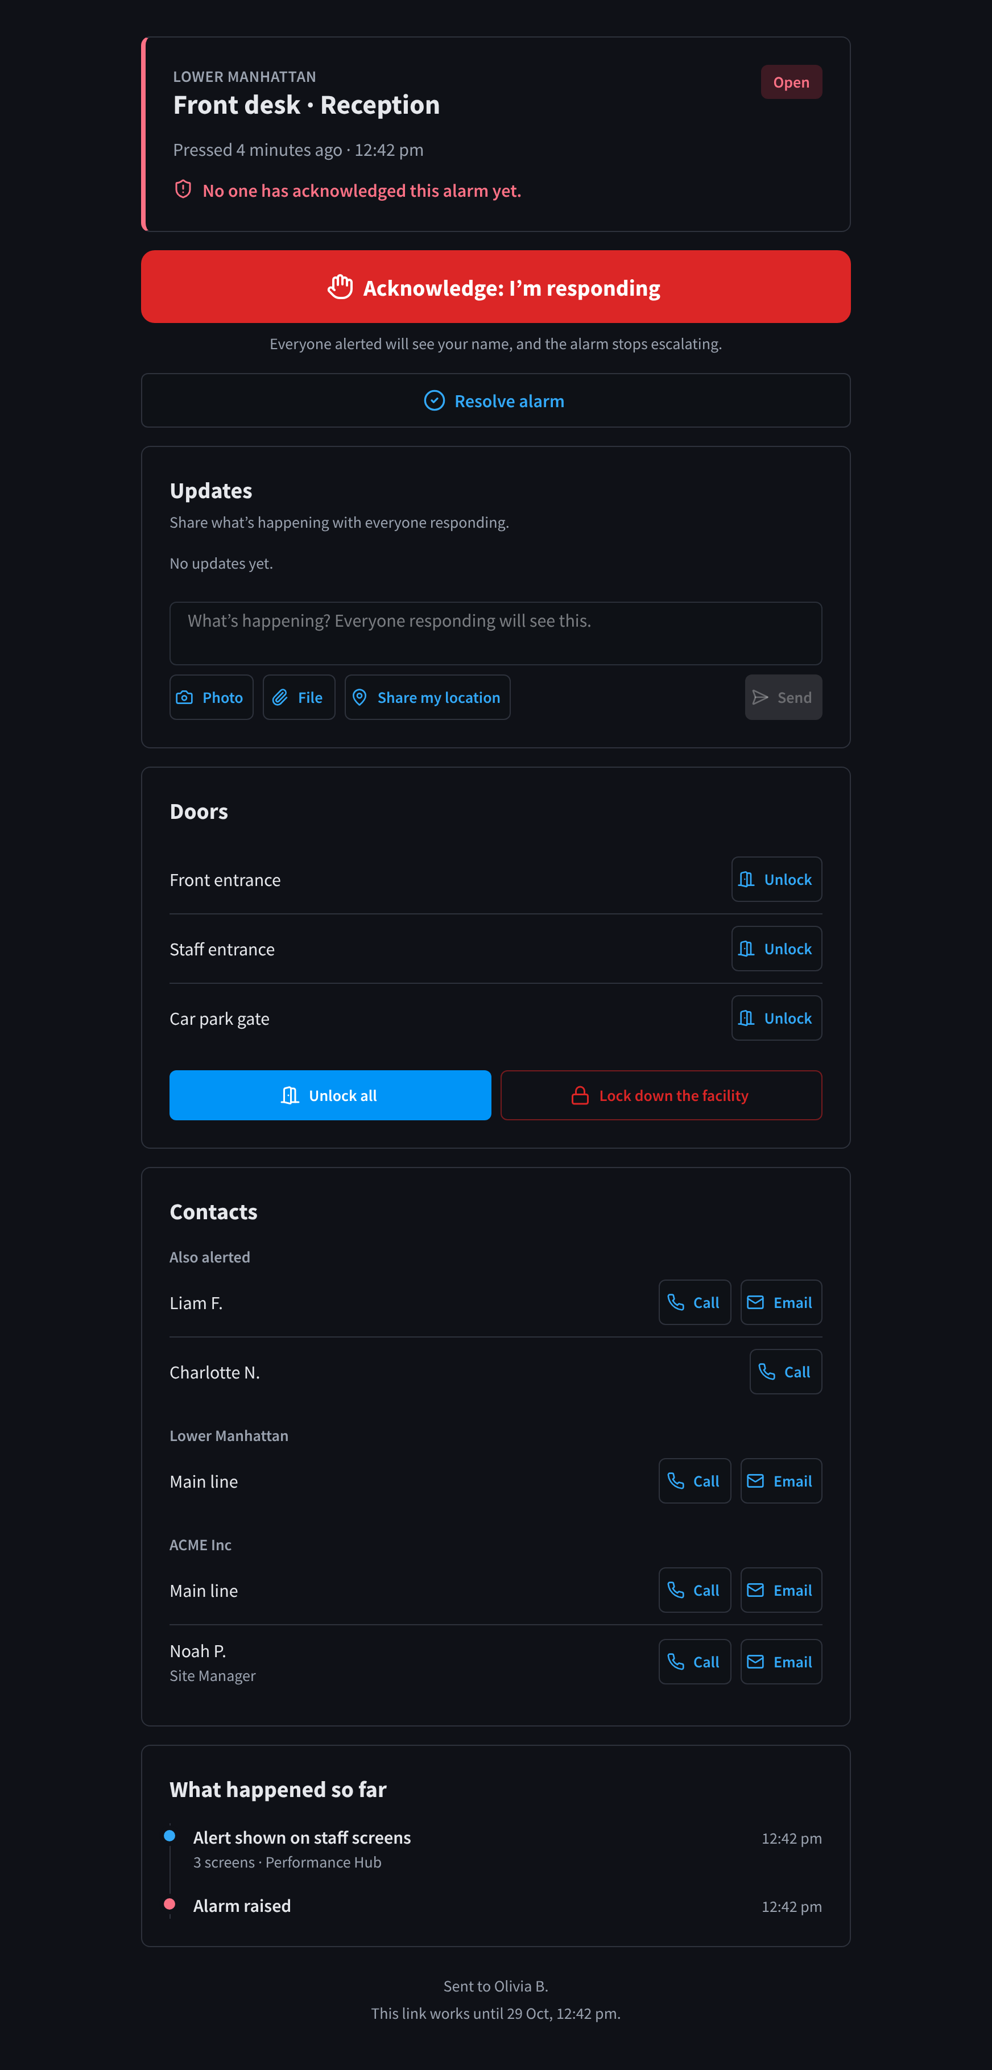
Task: Click the door icon for Staff entrance Unlock
Action: pos(746,948)
